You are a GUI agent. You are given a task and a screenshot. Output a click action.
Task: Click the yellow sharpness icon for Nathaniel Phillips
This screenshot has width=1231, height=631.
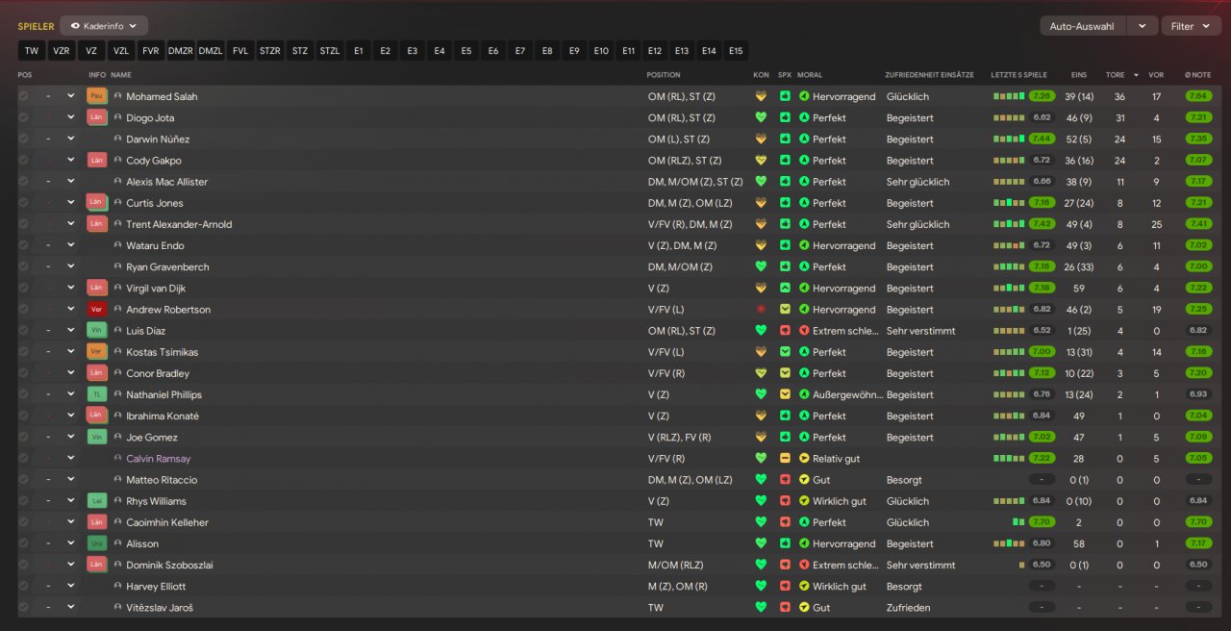785,394
